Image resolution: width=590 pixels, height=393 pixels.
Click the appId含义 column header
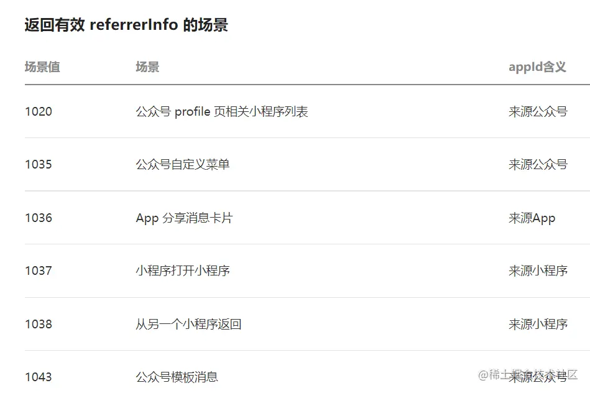tap(537, 67)
